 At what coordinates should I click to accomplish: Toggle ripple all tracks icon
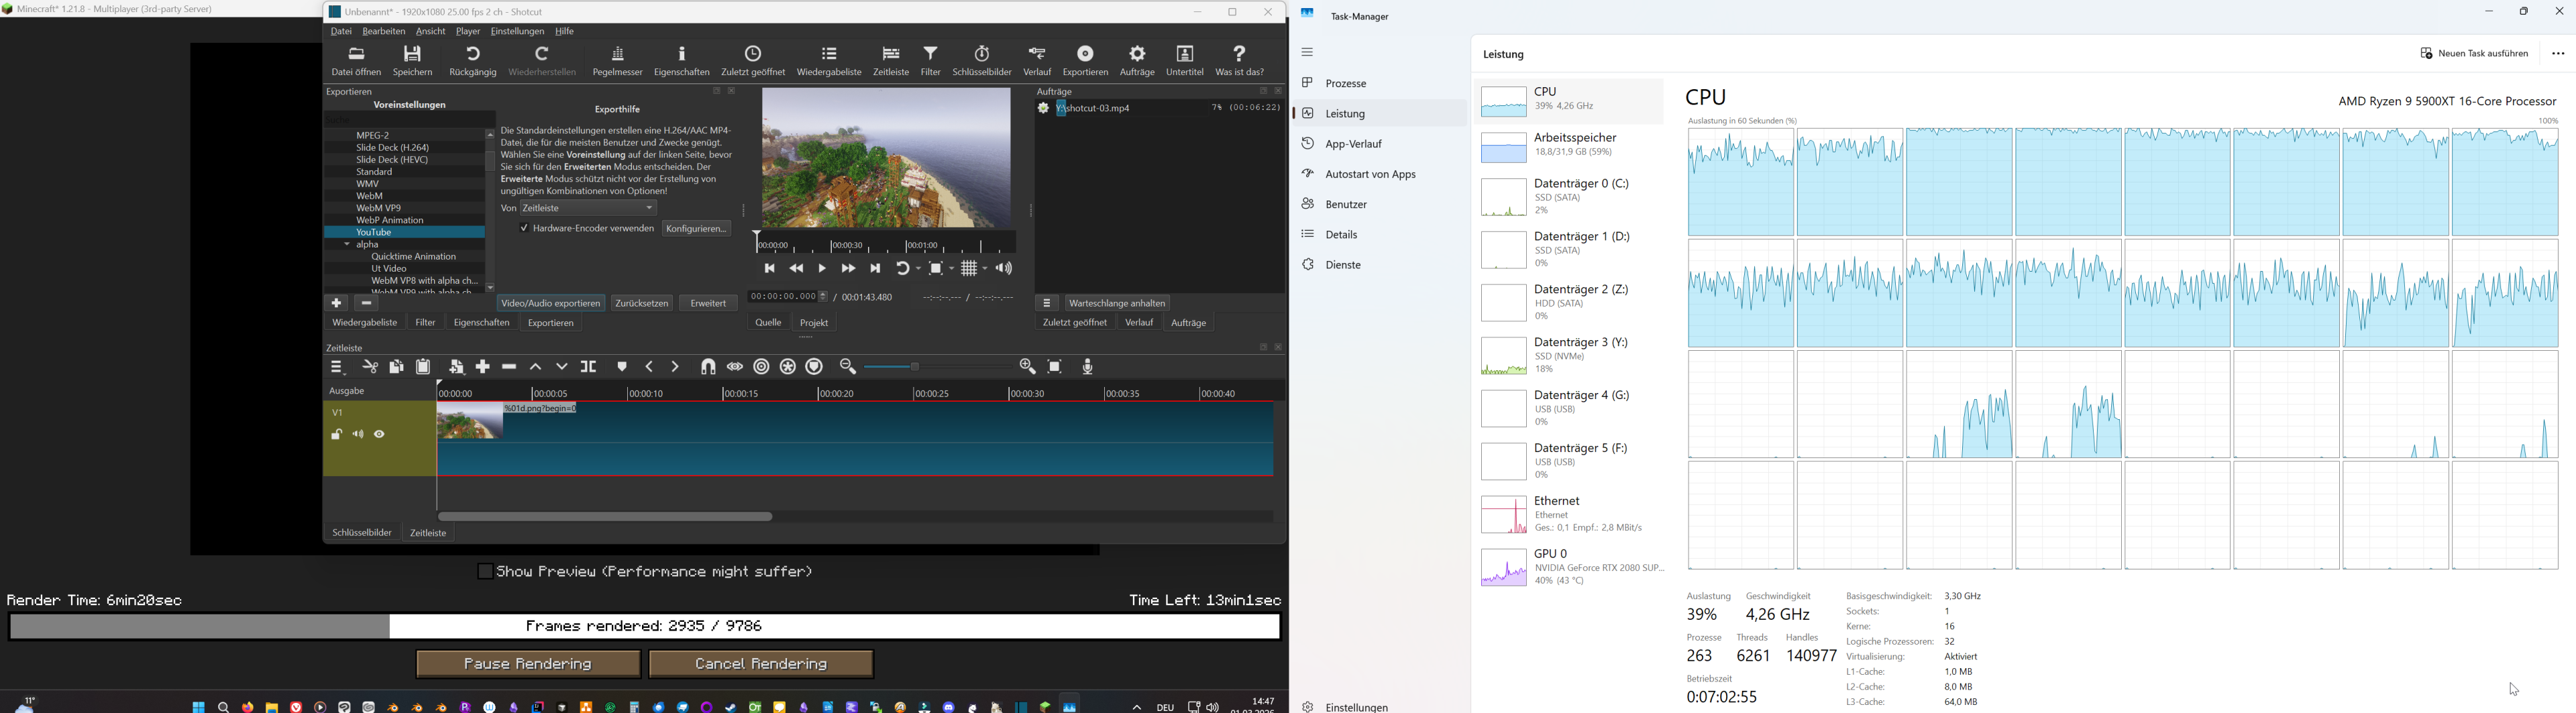coord(788,367)
